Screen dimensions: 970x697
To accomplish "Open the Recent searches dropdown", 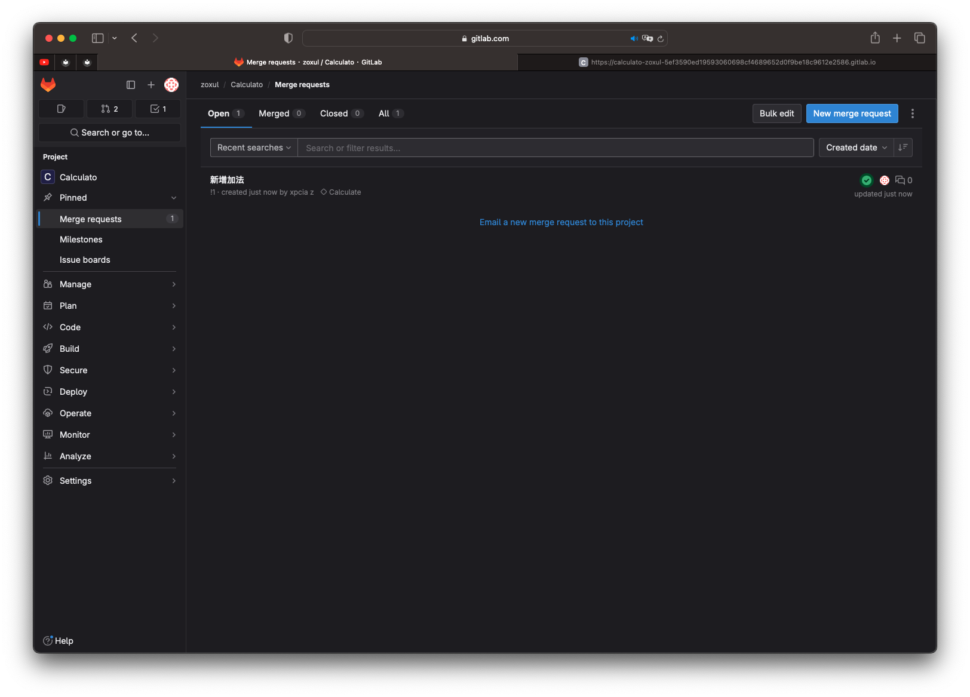I will [x=254, y=148].
